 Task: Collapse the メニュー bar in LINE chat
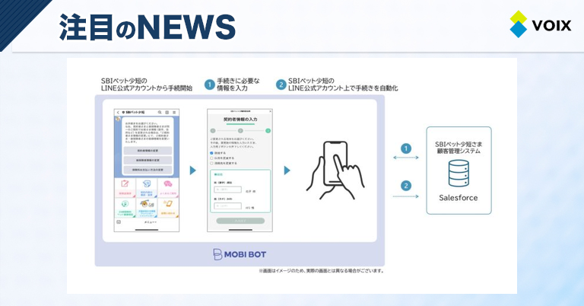(x=150, y=222)
